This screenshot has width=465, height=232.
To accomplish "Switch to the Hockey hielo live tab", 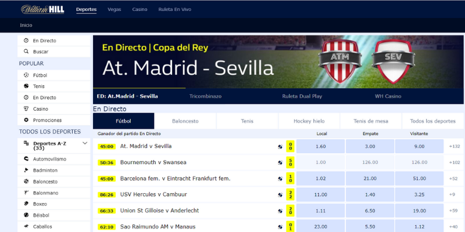I will coord(309,121).
